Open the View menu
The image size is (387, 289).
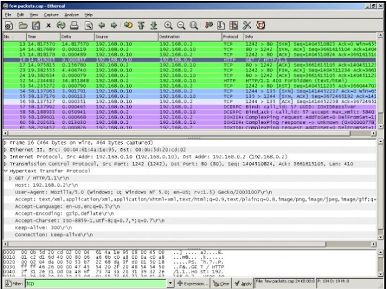34,15
